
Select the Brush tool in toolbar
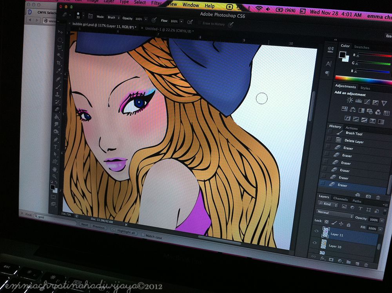coord(58,87)
